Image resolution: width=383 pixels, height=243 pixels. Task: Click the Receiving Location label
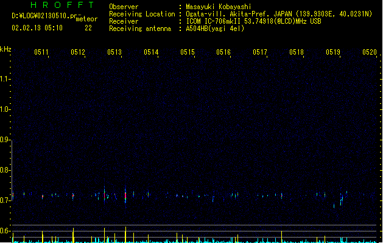pyautogui.click(x=142, y=14)
